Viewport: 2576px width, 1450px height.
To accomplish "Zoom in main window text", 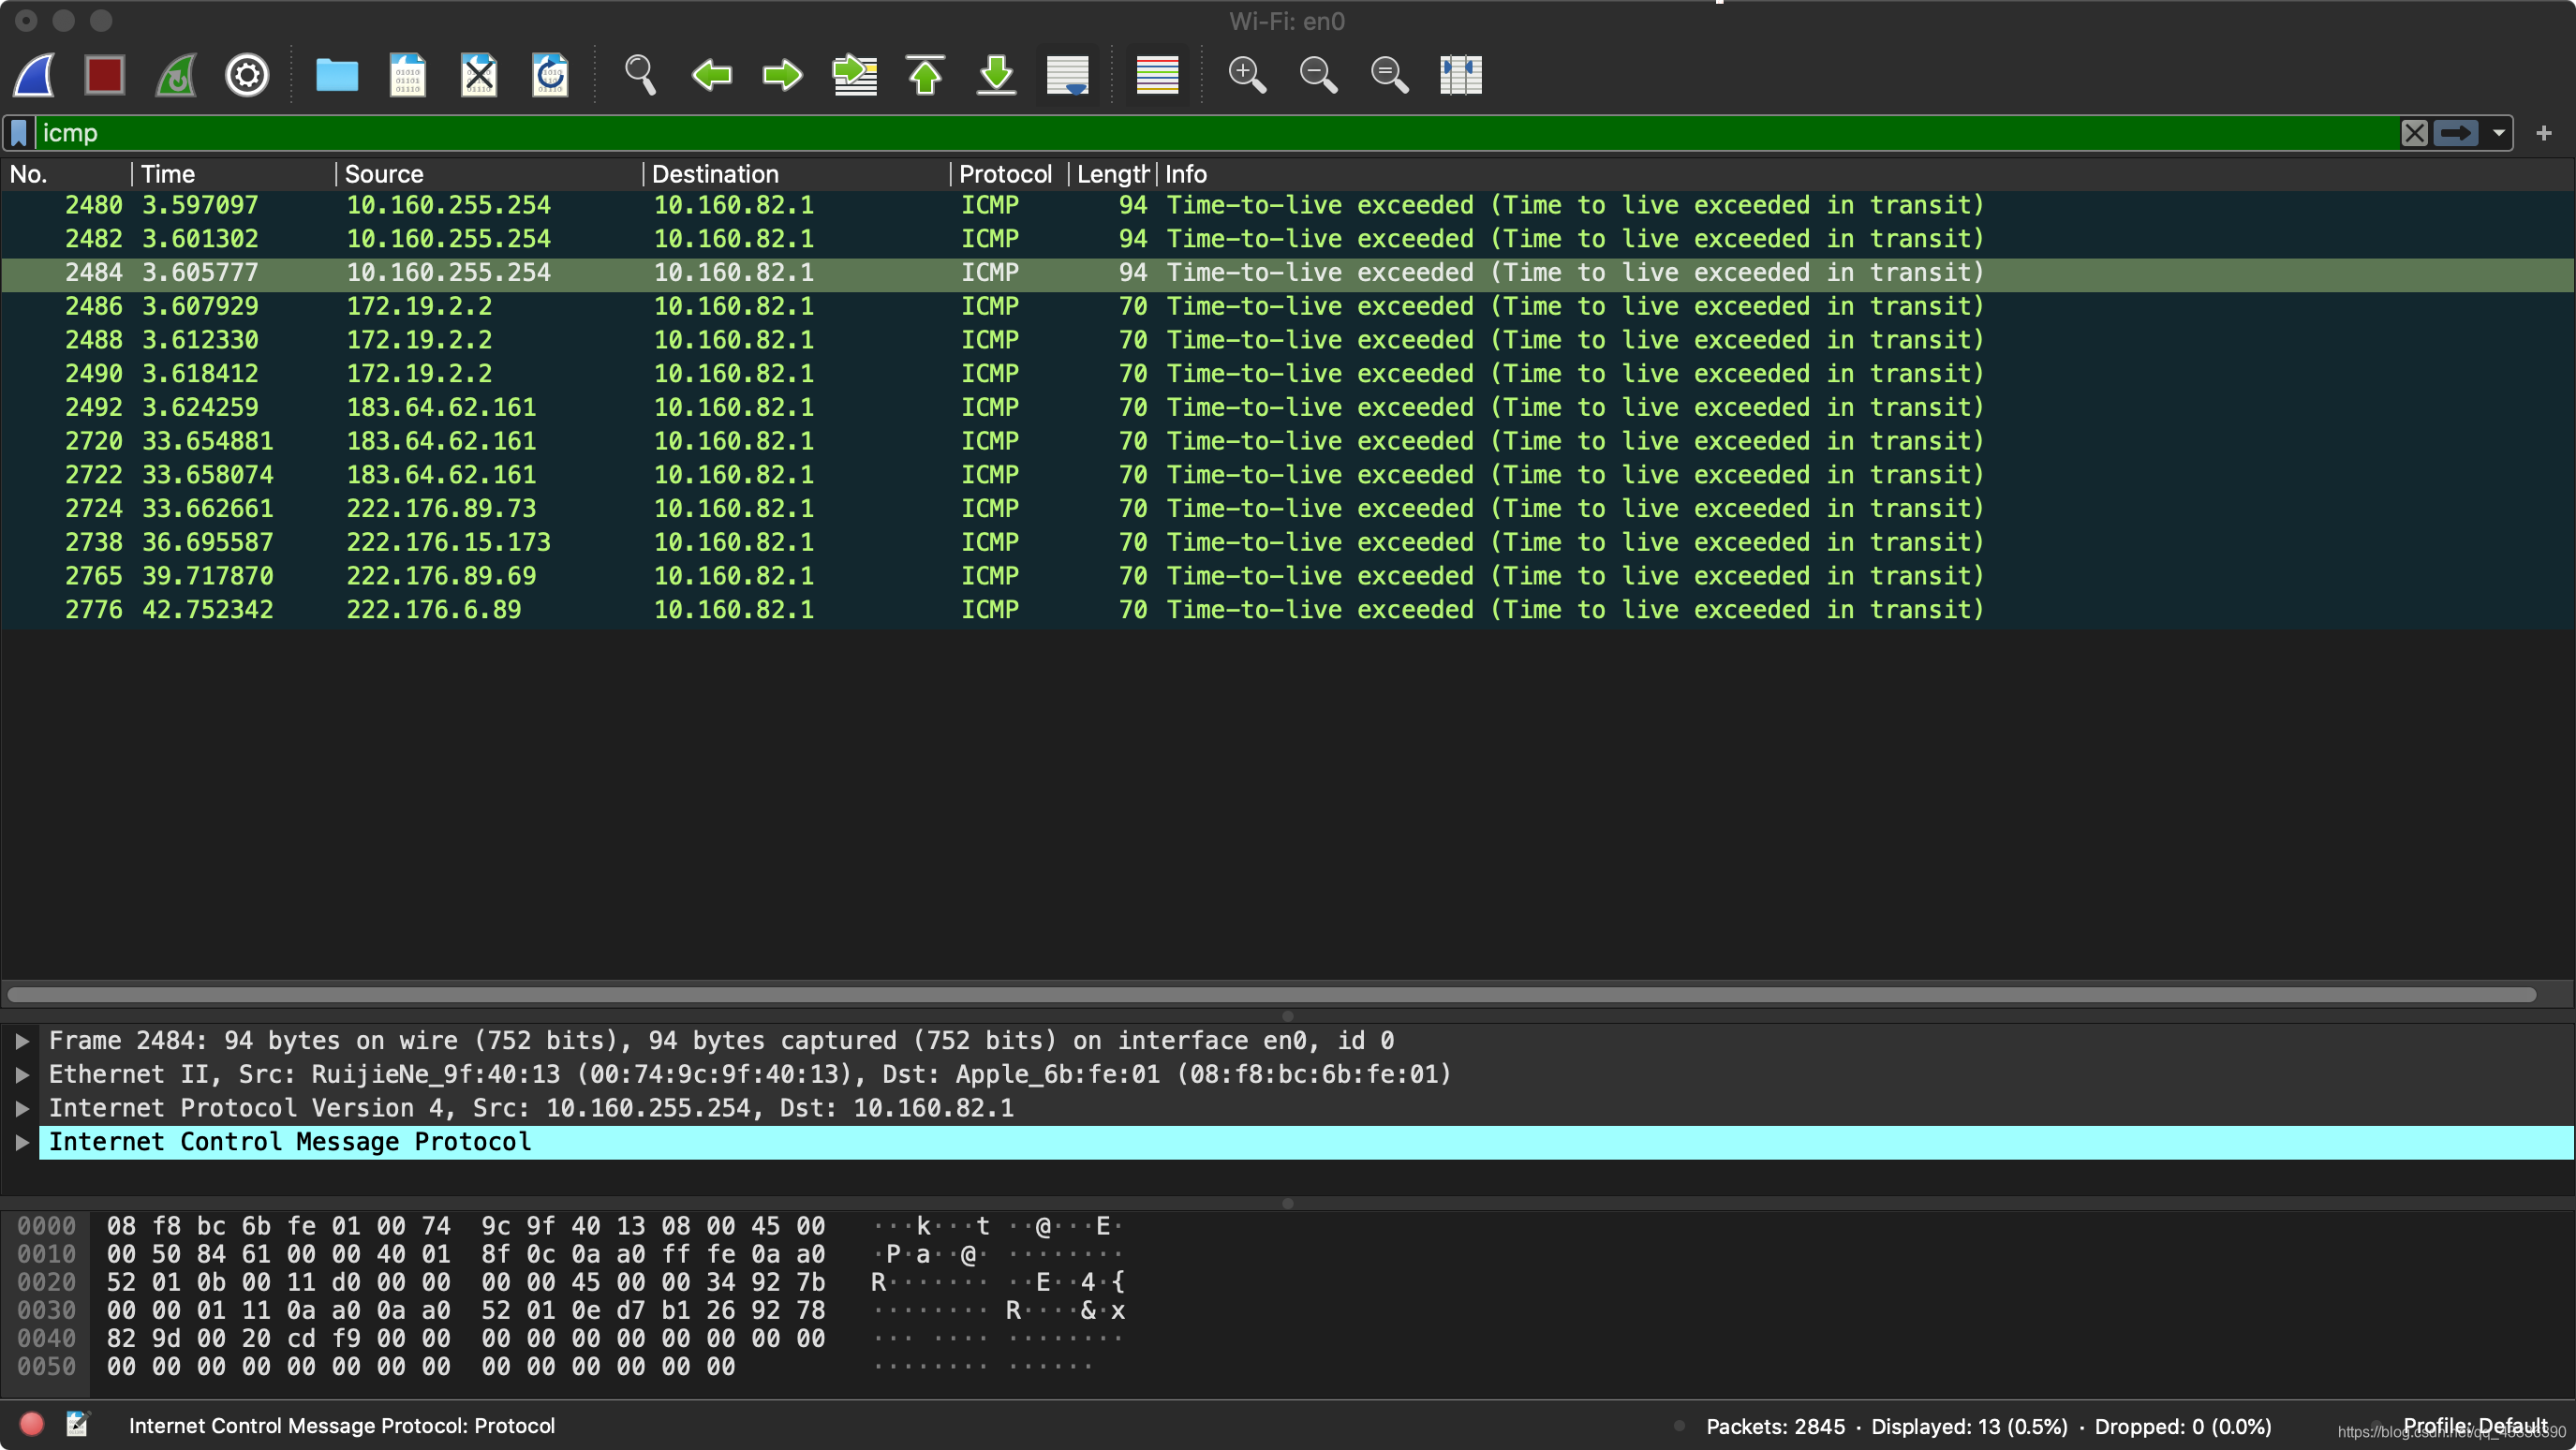I will [1247, 75].
